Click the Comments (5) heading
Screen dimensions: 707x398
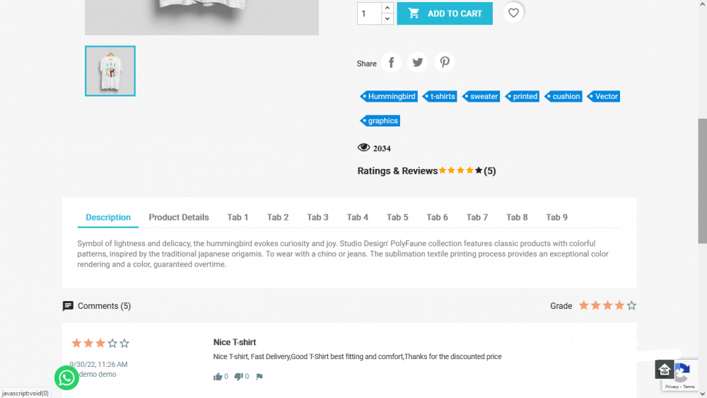click(104, 306)
